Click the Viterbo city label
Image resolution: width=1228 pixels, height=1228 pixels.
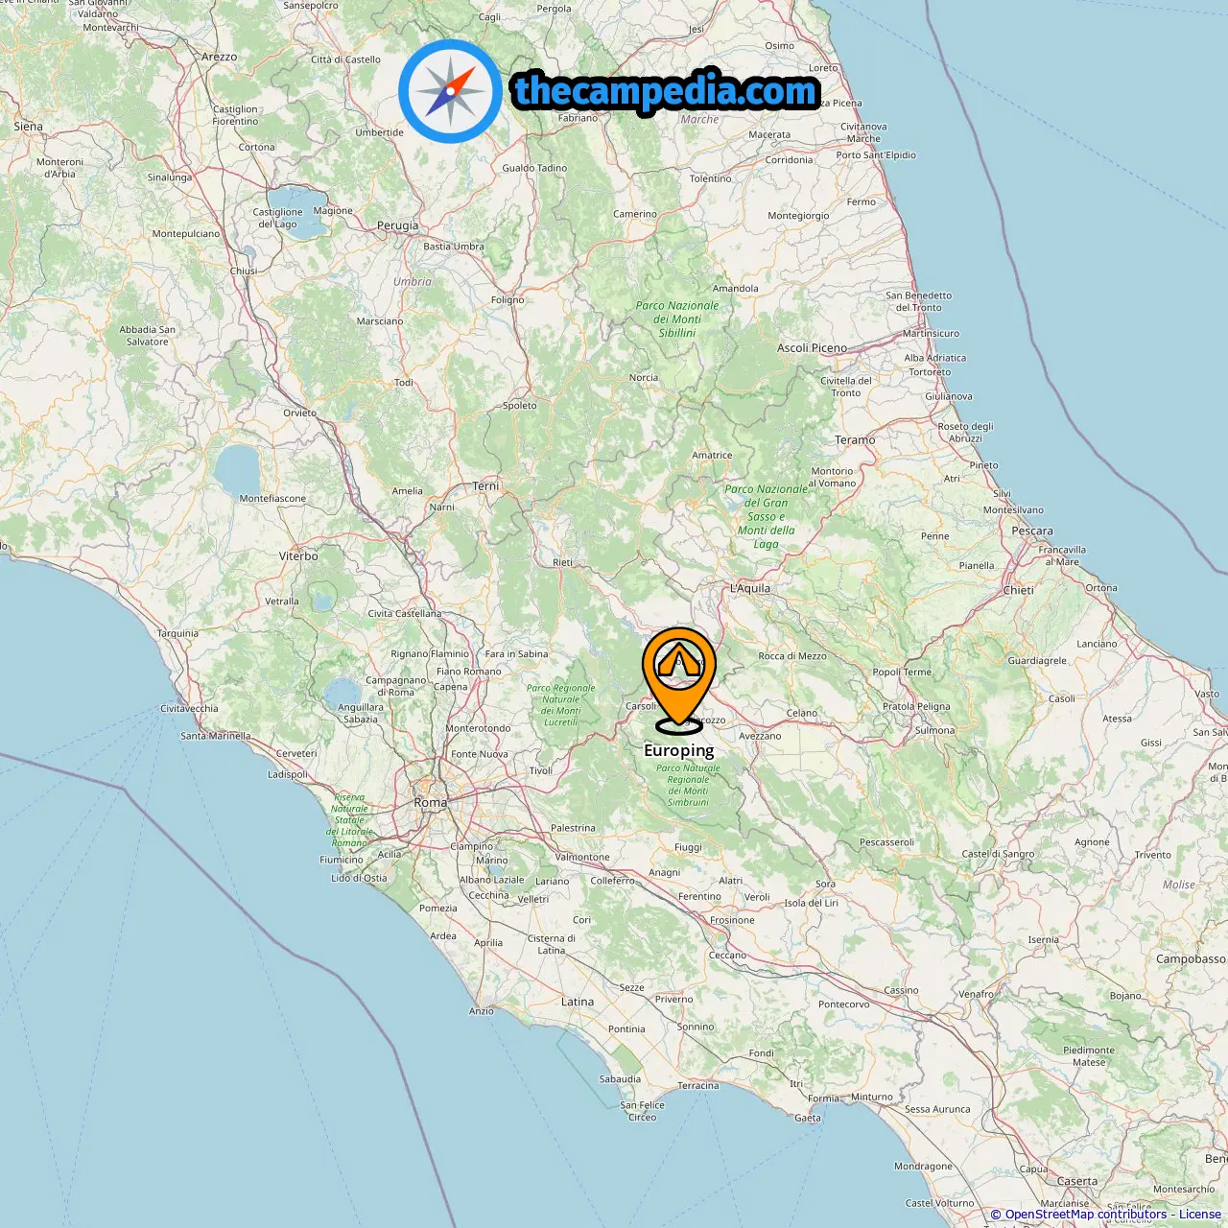click(x=298, y=555)
